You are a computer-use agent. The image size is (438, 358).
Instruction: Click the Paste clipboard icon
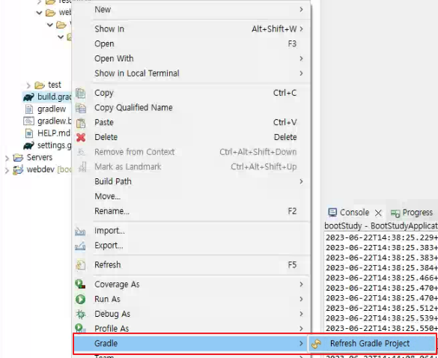[x=81, y=123]
